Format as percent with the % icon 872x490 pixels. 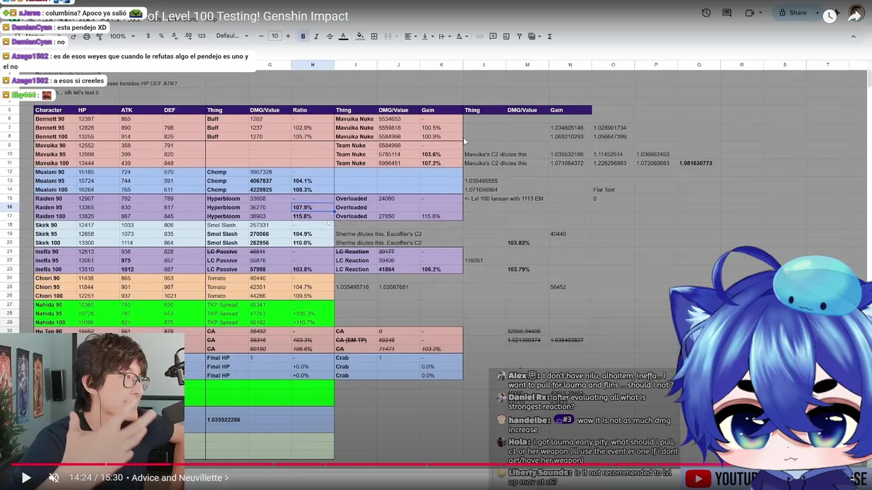point(161,36)
